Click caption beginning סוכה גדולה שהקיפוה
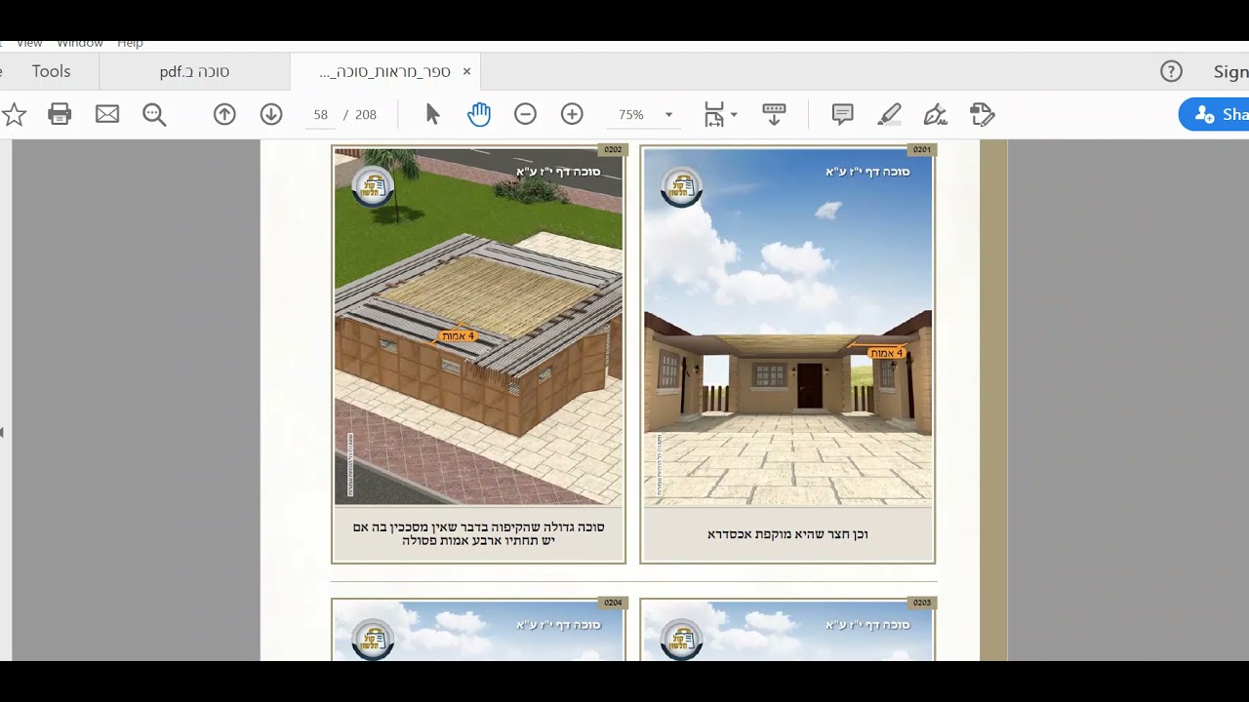This screenshot has width=1249, height=702. (478, 533)
